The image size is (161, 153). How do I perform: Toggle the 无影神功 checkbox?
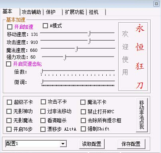point(9,112)
